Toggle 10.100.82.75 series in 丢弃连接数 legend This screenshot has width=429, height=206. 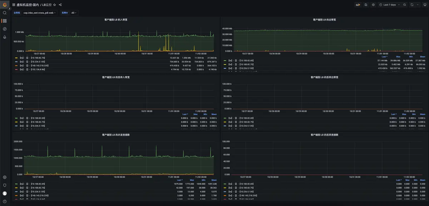[x=241, y=187]
